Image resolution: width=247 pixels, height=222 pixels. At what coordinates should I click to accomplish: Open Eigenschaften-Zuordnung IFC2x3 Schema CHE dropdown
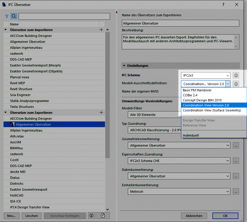179,161
